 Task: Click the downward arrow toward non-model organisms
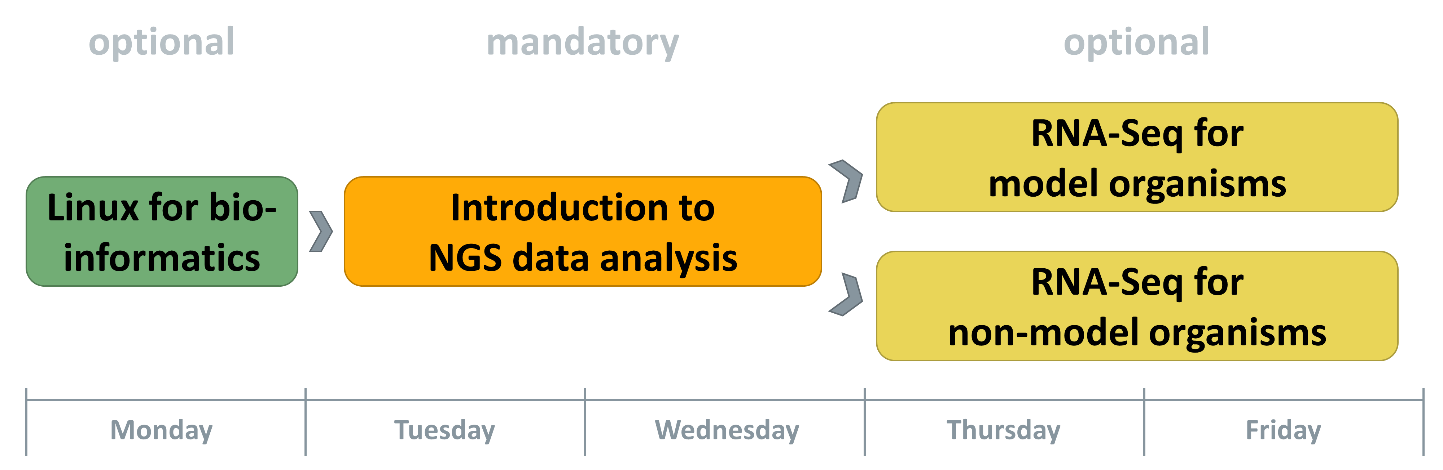(846, 295)
